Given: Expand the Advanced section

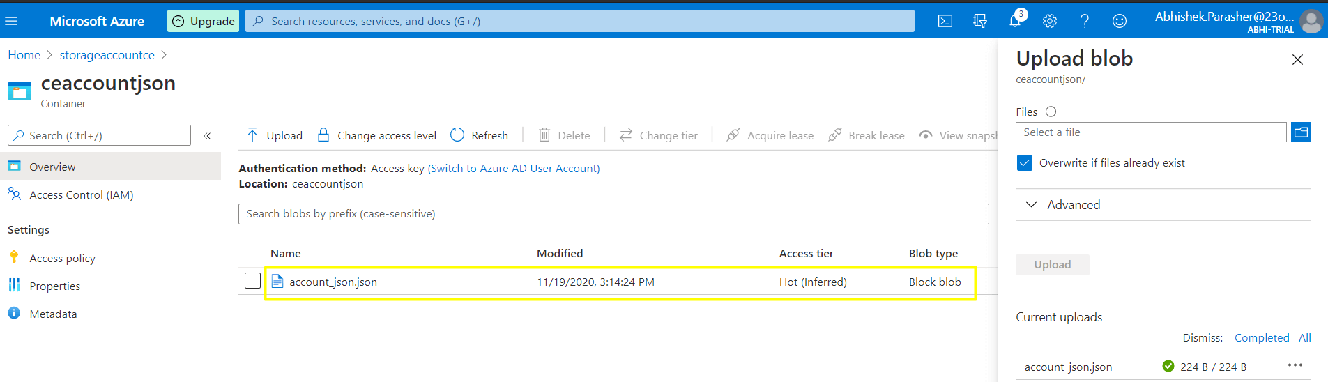Looking at the screenshot, I should coord(1074,205).
